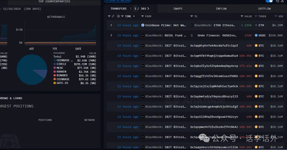Screen dimensions: 287x150
Task: Switch to the SWAPS tab
Action: point(178,9)
